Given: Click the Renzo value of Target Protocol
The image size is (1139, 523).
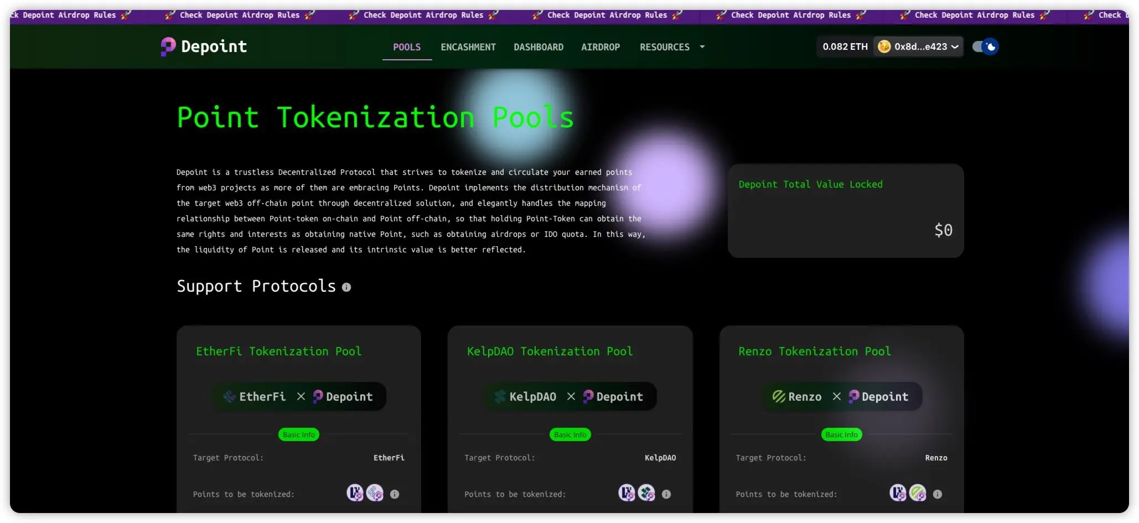Looking at the screenshot, I should (x=936, y=458).
